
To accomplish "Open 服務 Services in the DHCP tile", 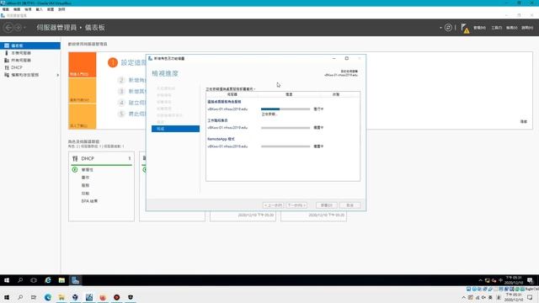I will click(x=85, y=185).
